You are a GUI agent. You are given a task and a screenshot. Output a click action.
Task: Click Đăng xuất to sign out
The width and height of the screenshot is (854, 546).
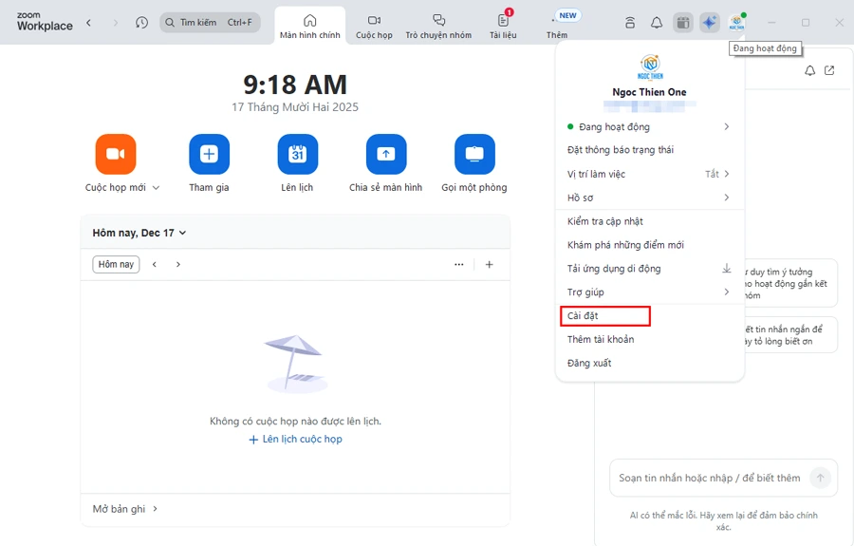(649, 363)
